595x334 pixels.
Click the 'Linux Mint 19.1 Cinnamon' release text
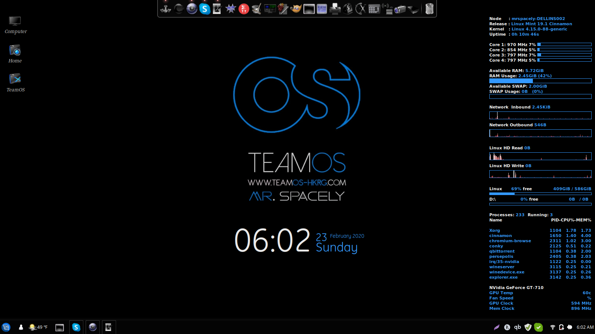coord(541,24)
